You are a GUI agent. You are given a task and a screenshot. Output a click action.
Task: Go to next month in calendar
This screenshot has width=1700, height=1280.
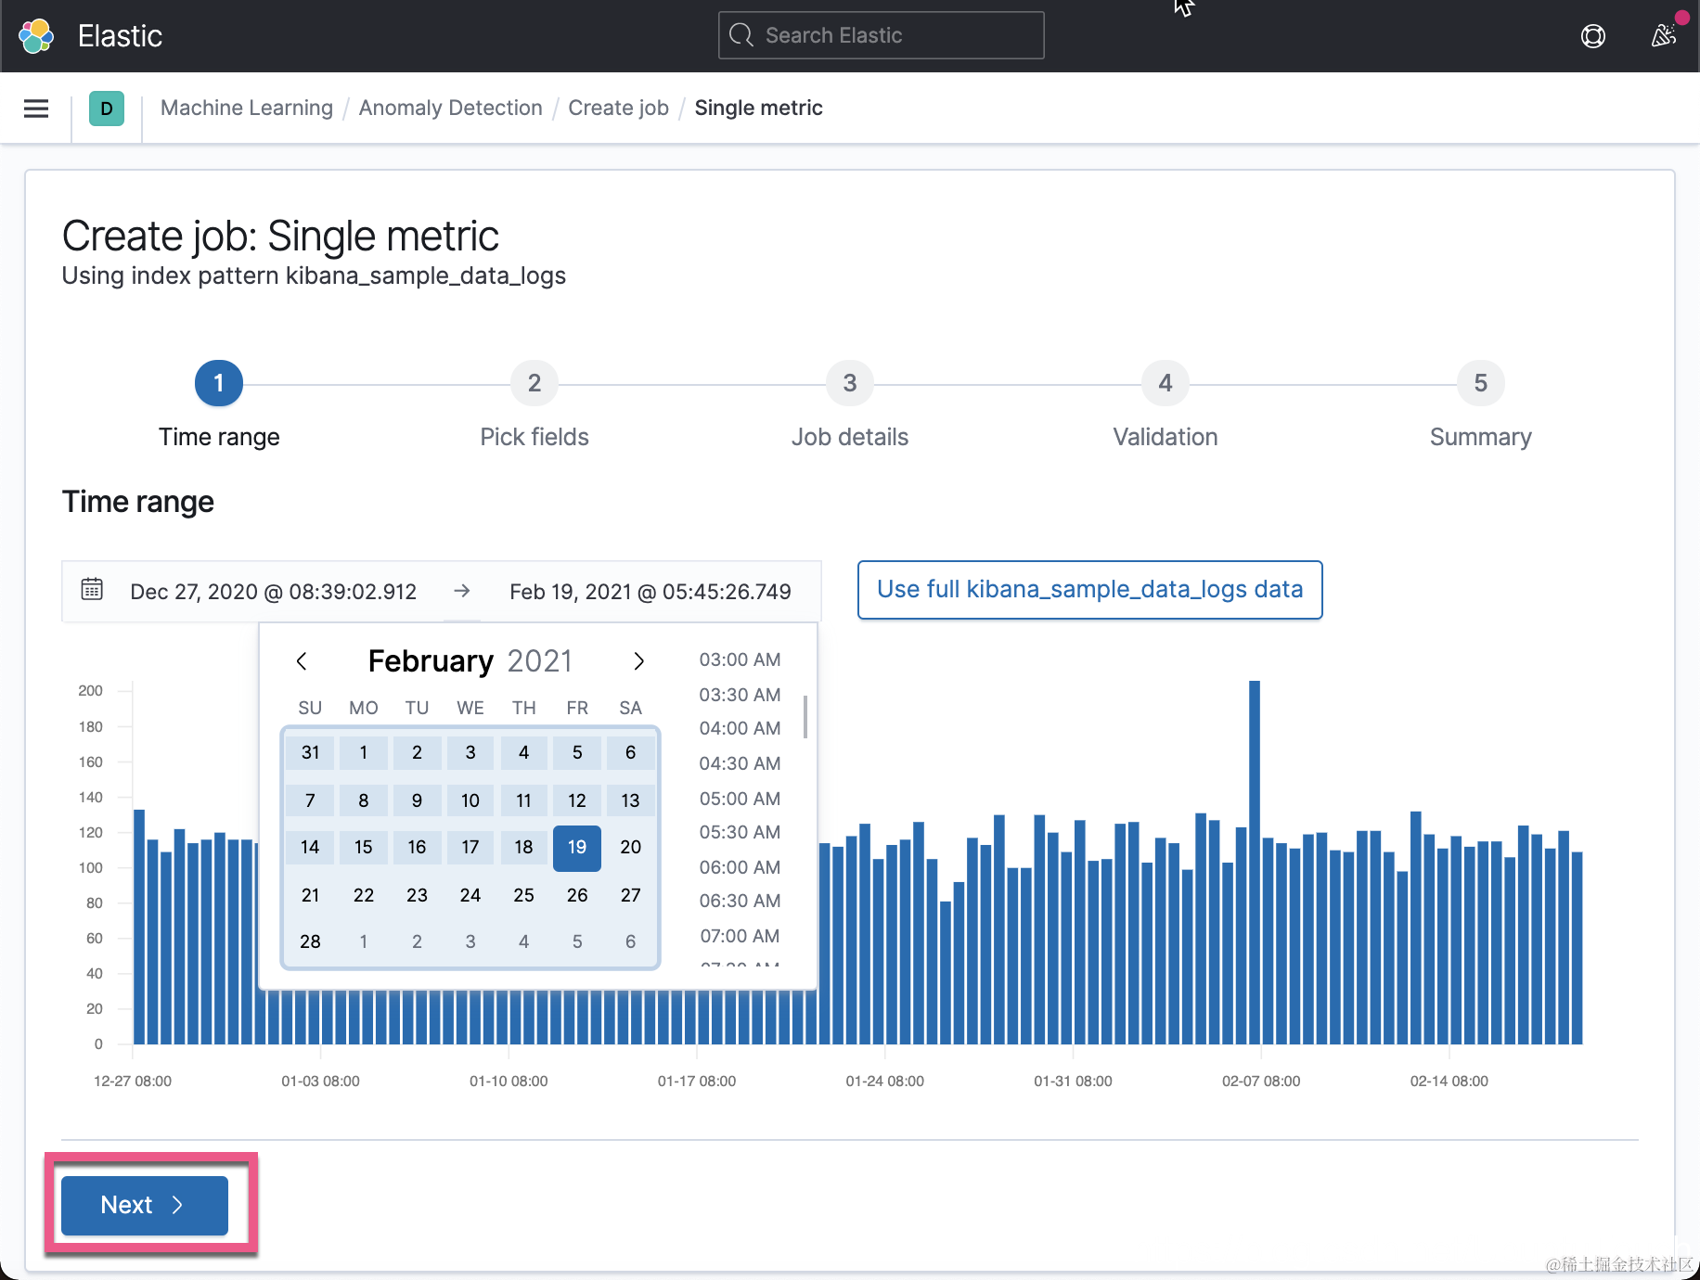click(x=638, y=661)
